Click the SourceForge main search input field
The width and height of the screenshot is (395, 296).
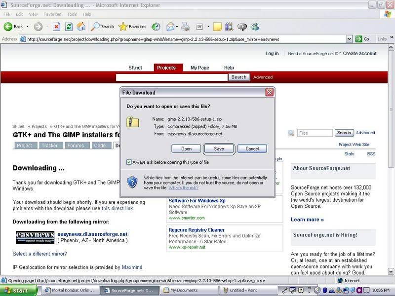tap(172, 77)
